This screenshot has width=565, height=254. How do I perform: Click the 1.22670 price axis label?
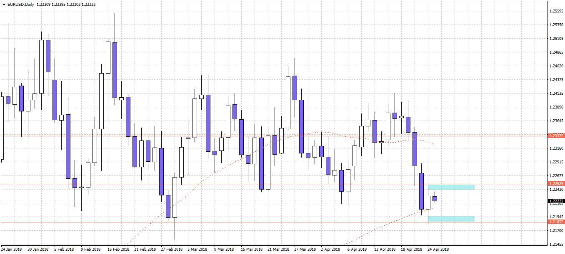point(556,175)
